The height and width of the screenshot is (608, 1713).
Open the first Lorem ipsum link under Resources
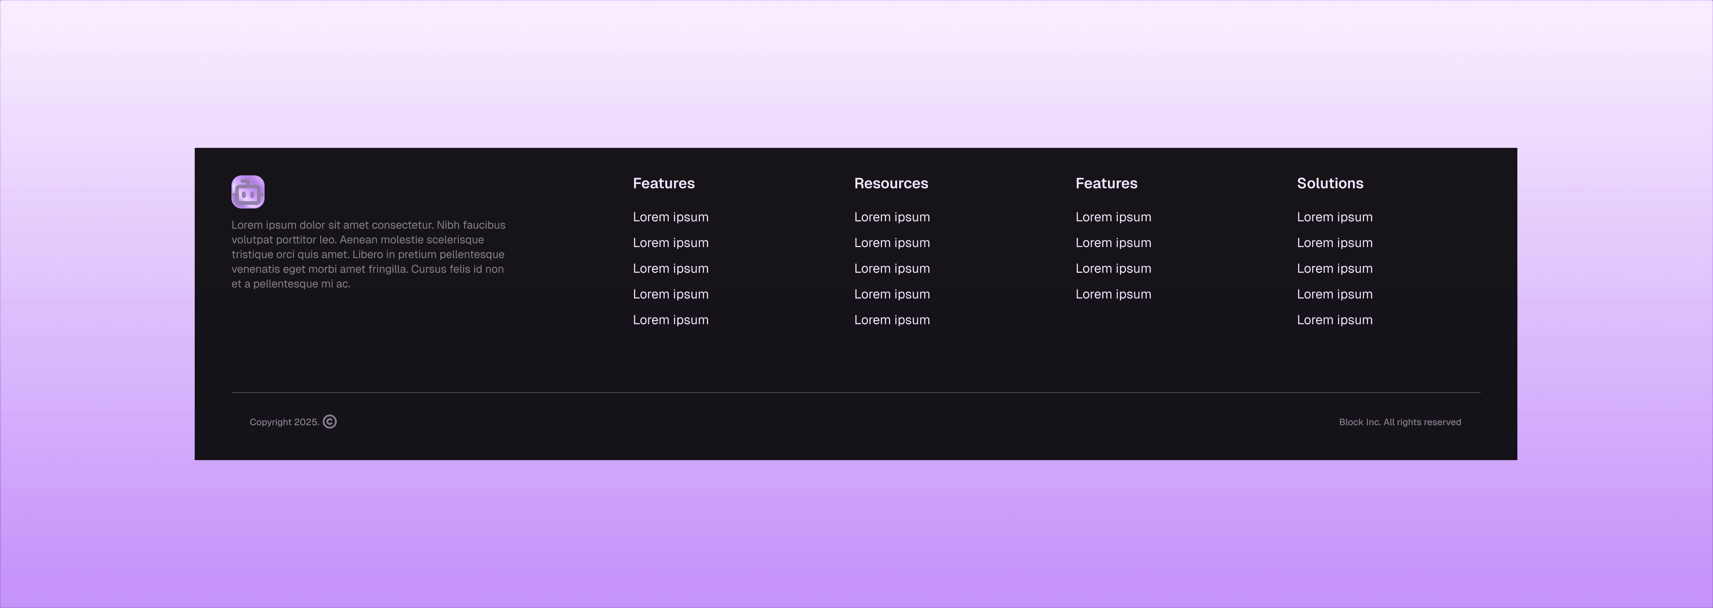coord(892,217)
